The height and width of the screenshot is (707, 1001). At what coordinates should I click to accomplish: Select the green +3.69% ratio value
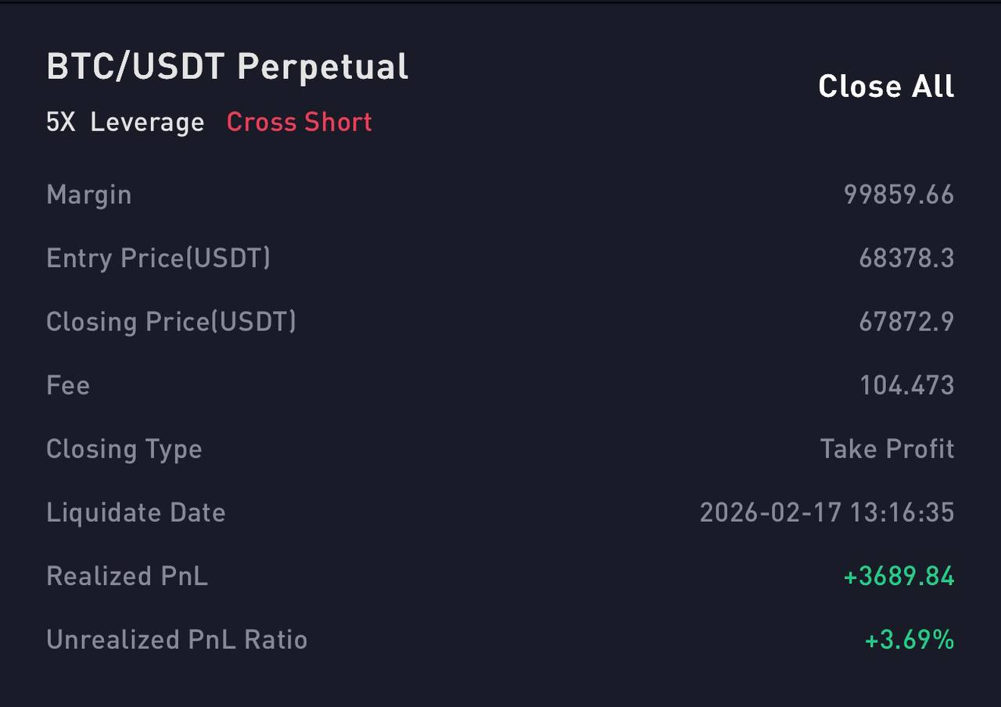909,640
